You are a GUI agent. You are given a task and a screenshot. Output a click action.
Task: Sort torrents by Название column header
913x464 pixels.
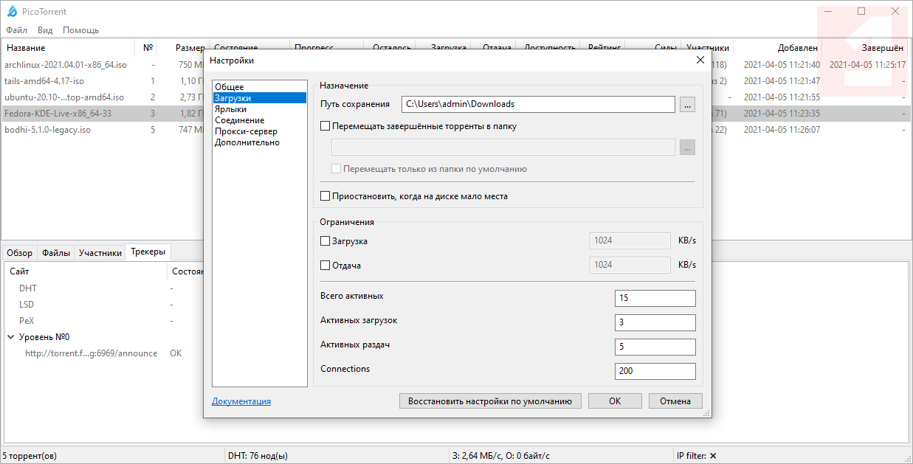69,48
